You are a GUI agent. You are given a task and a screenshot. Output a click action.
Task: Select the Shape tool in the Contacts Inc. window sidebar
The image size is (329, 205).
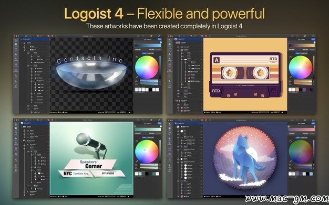coord(16,45)
